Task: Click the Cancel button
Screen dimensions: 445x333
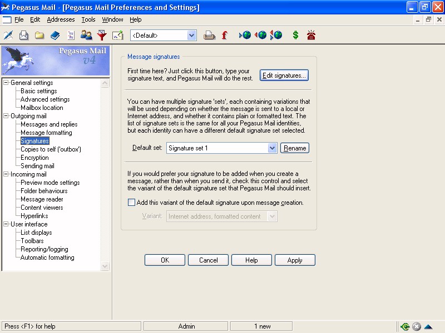Action: 208,260
